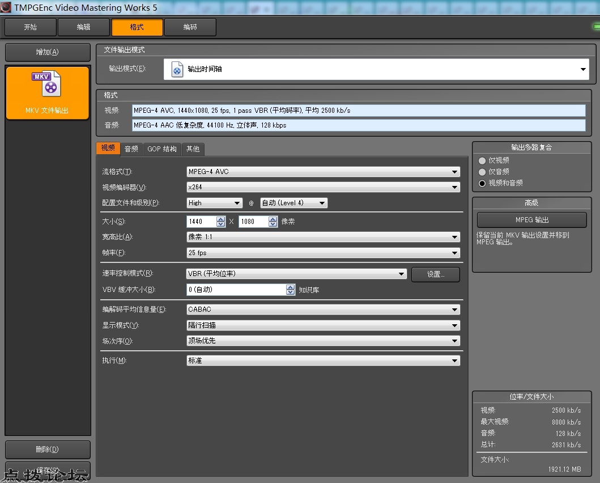The image size is (600, 483).
Task: Select the 视频和音频 radio button
Action: coord(482,183)
